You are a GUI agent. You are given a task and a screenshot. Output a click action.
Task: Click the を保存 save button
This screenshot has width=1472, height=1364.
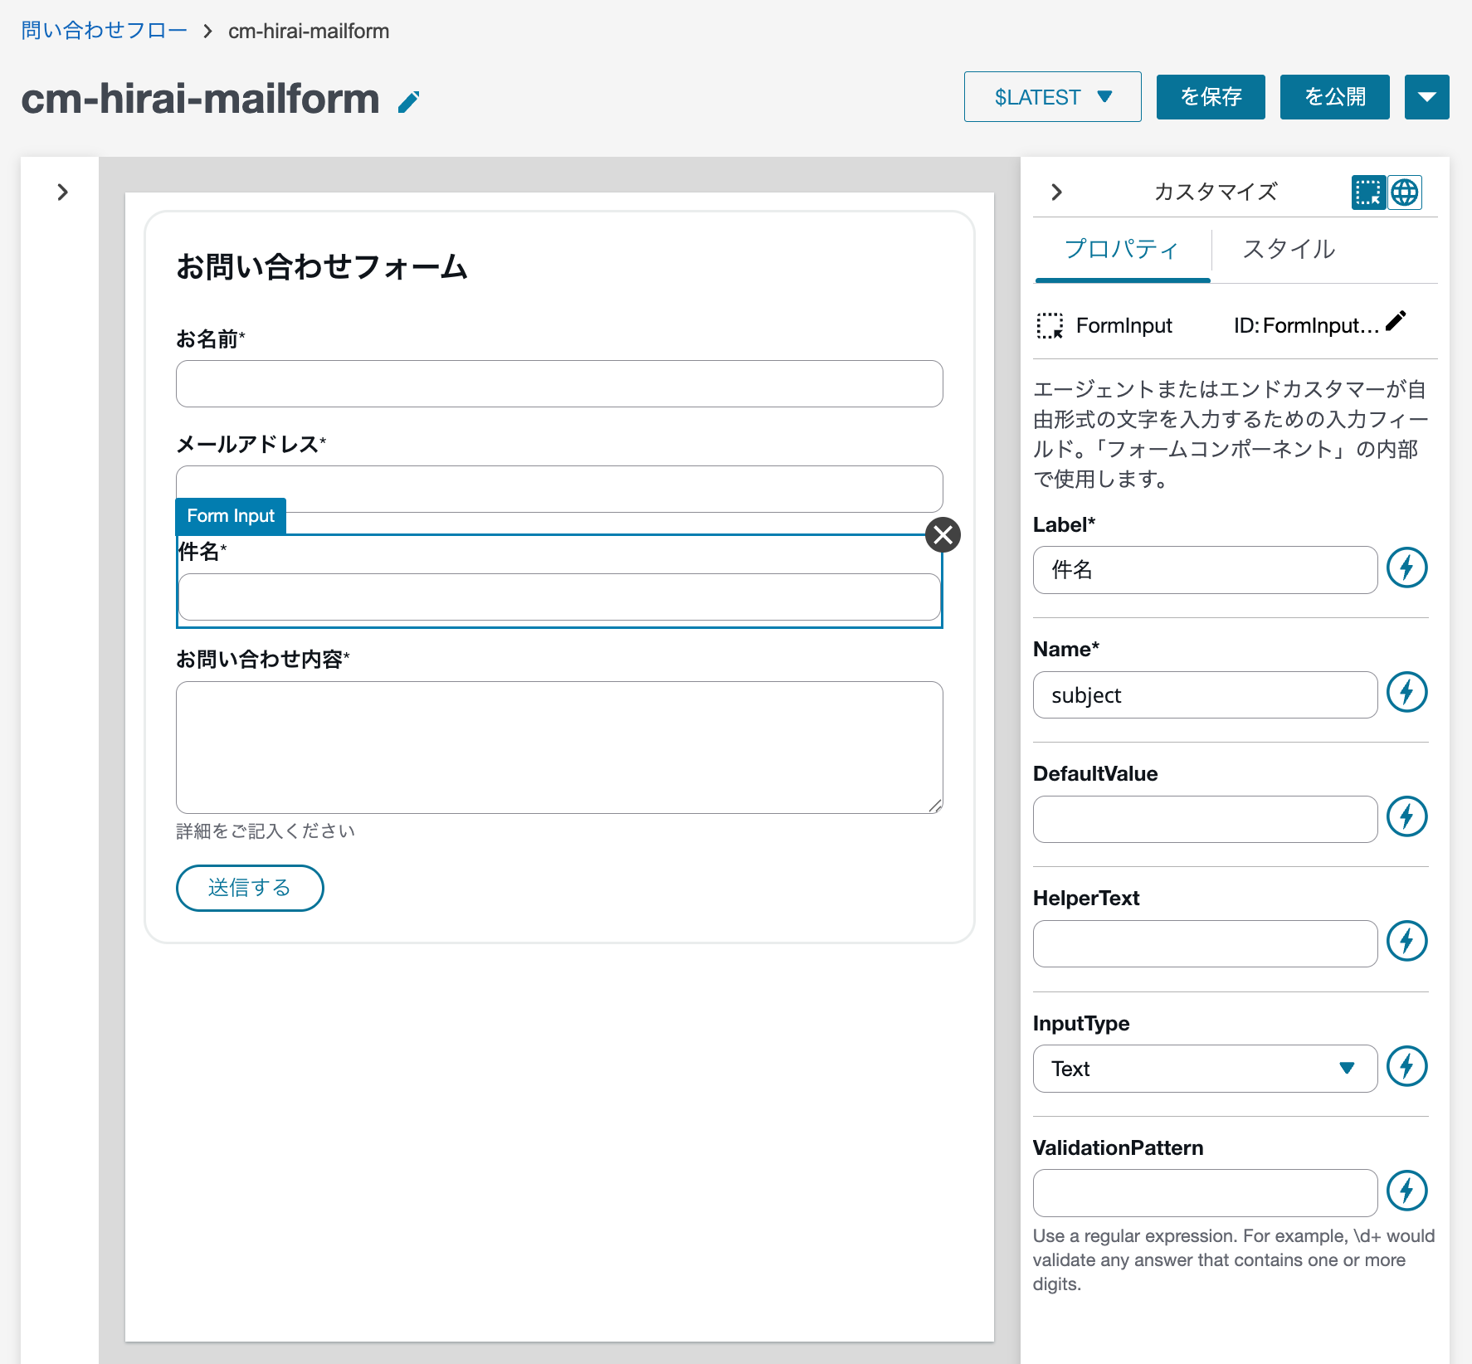[x=1211, y=97]
